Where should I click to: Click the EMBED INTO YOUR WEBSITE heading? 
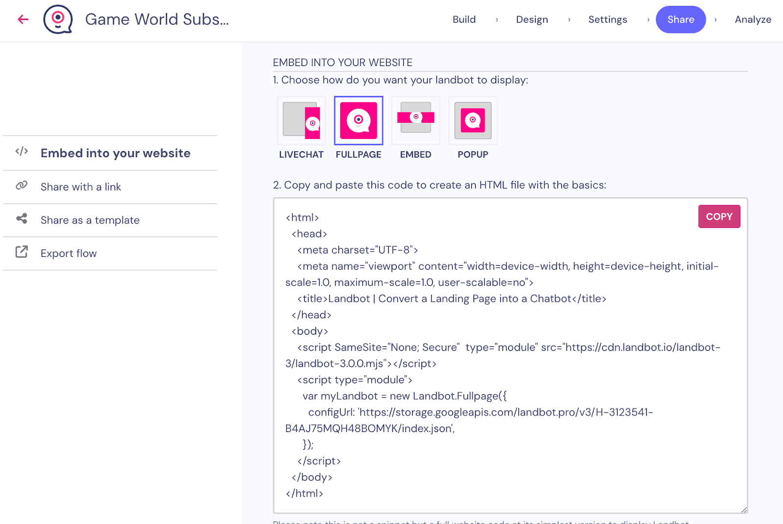coord(343,63)
